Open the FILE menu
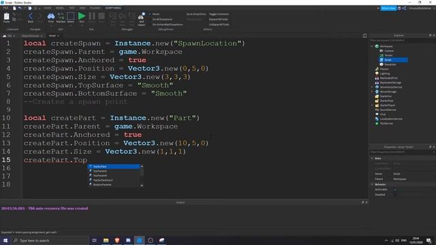 [x=5, y=8]
